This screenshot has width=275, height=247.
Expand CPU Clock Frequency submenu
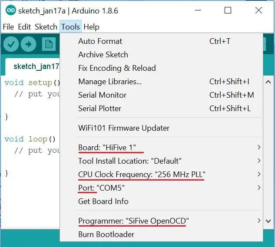pos(161,175)
